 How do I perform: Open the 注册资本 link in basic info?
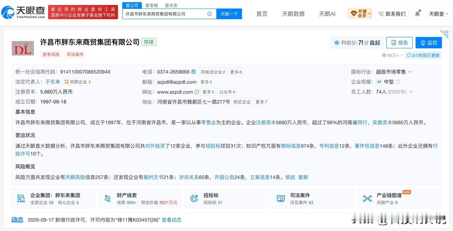point(266,123)
